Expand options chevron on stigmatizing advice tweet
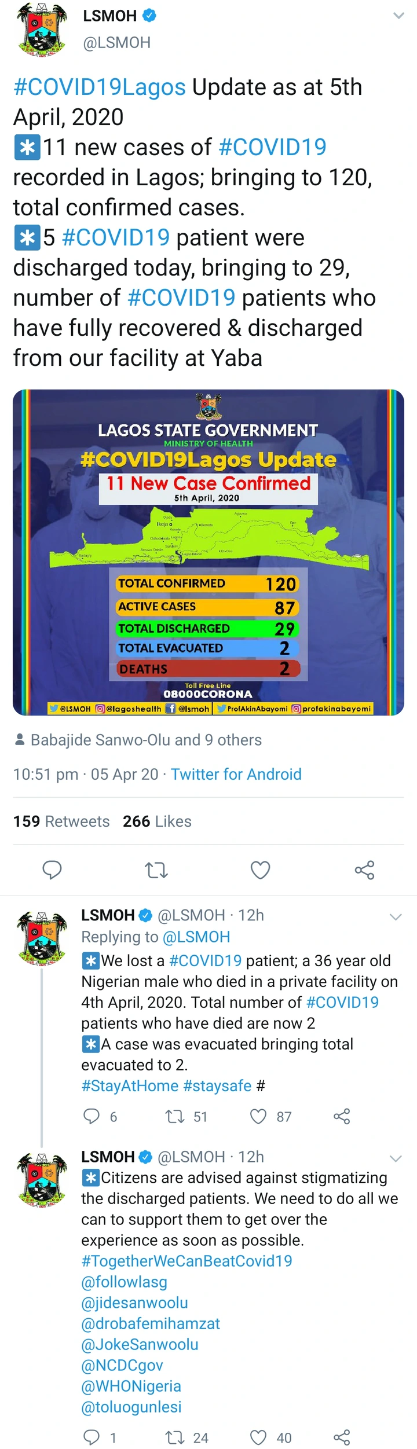417x1449 pixels. pyautogui.click(x=396, y=1158)
